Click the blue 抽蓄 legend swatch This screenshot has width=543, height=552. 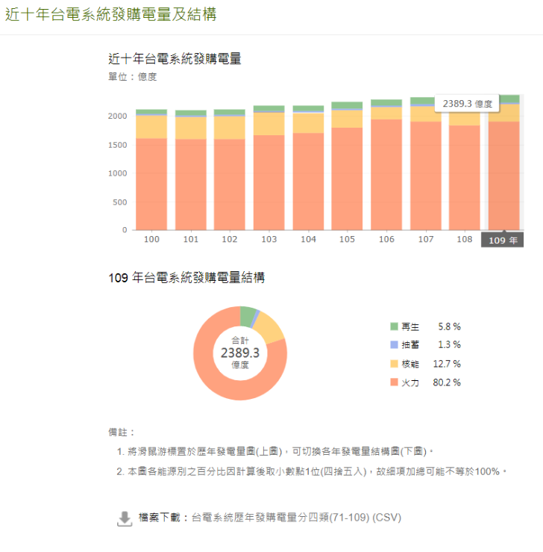[395, 345]
